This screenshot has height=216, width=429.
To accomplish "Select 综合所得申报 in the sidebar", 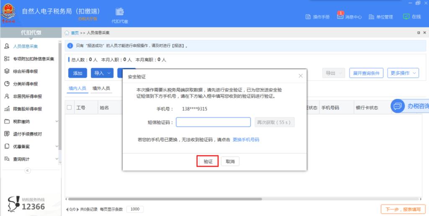I will [25, 71].
